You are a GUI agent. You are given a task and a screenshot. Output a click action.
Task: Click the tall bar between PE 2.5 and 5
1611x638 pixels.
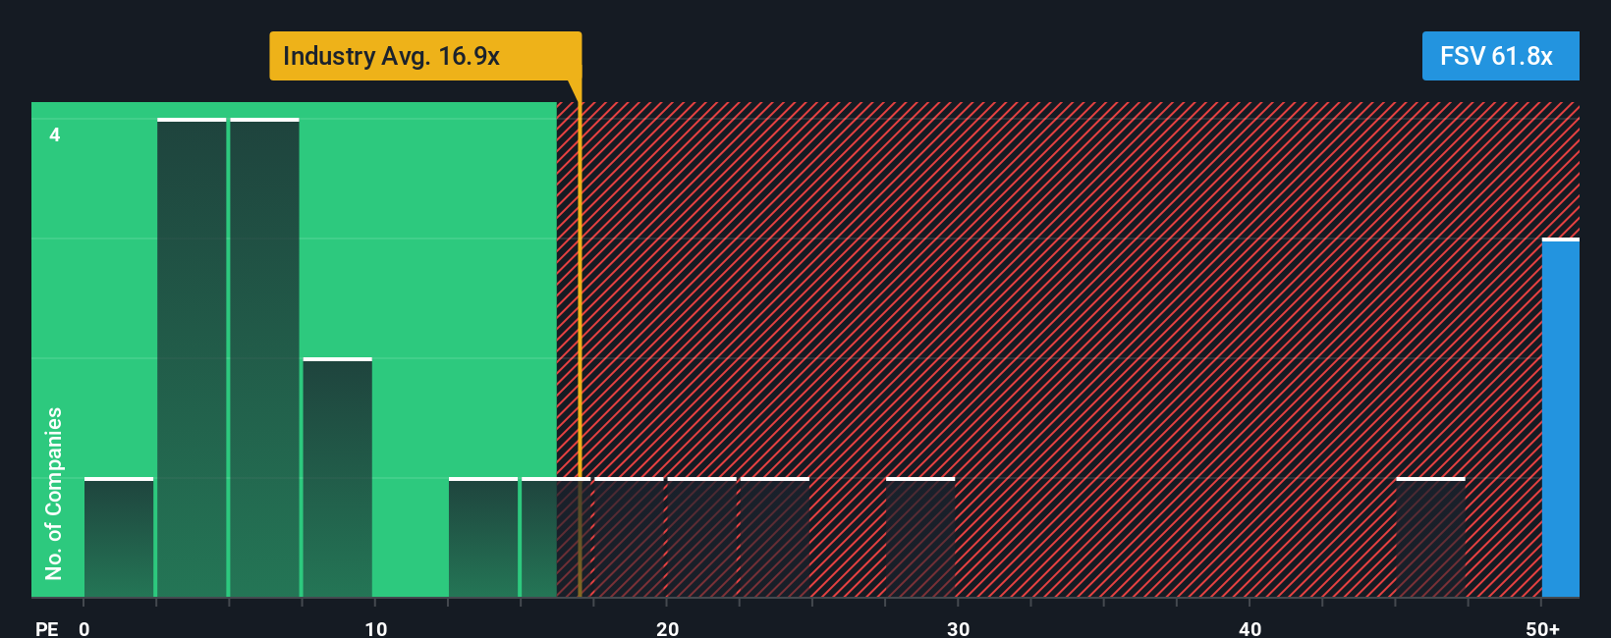tap(192, 358)
